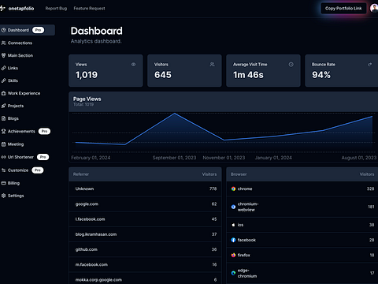378x284 pixels.
Task: Select the google.com referrer row
Action: click(145, 204)
